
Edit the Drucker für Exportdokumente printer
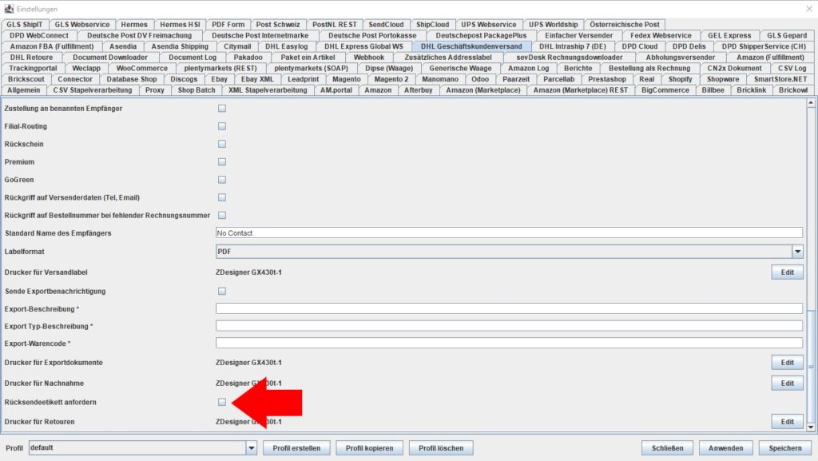[x=787, y=363]
